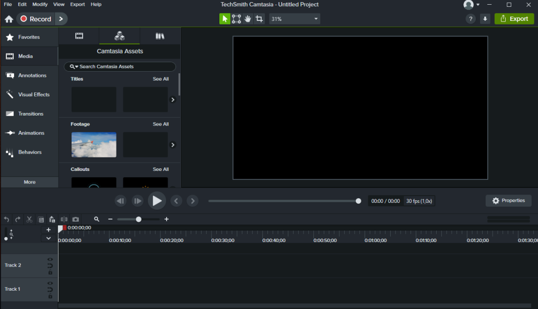Open the Properties panel button
This screenshot has height=309, width=538.
[x=508, y=201]
